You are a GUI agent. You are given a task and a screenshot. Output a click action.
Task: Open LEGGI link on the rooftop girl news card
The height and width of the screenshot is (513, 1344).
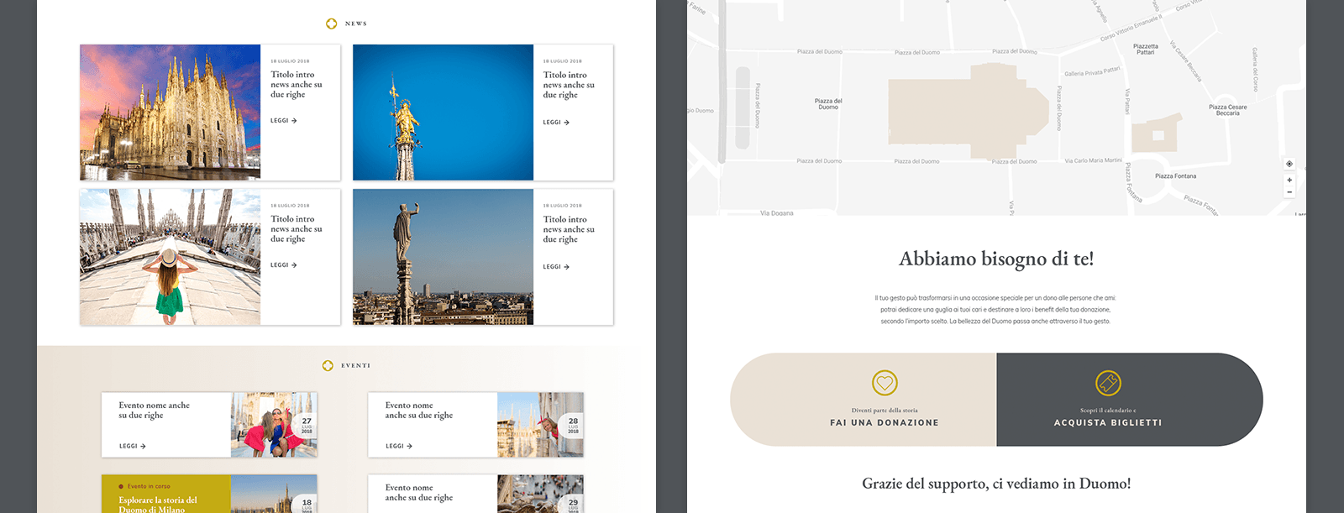coord(283,265)
